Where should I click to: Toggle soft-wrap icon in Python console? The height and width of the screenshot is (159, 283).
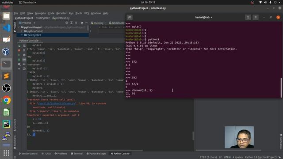[24, 46]
